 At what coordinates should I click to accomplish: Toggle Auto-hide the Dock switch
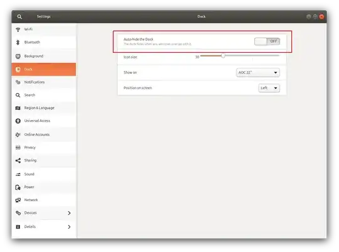(x=267, y=41)
